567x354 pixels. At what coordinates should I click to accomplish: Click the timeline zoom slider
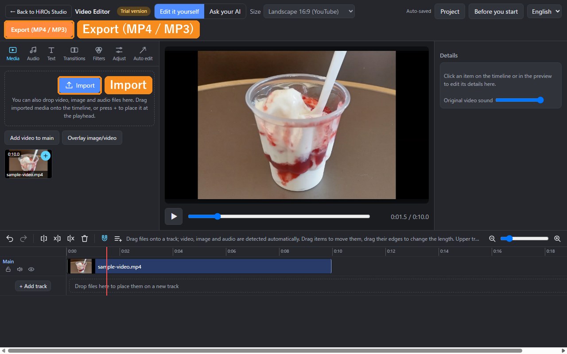point(524,239)
